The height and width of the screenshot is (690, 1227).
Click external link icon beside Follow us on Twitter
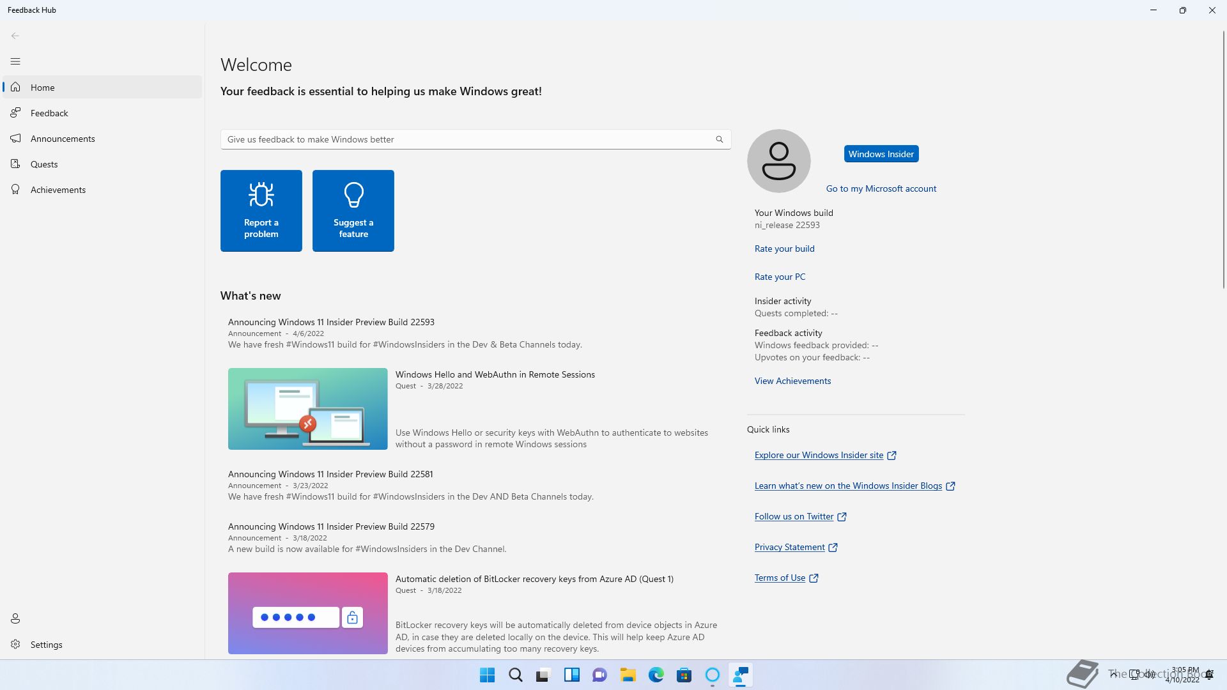pyautogui.click(x=842, y=517)
